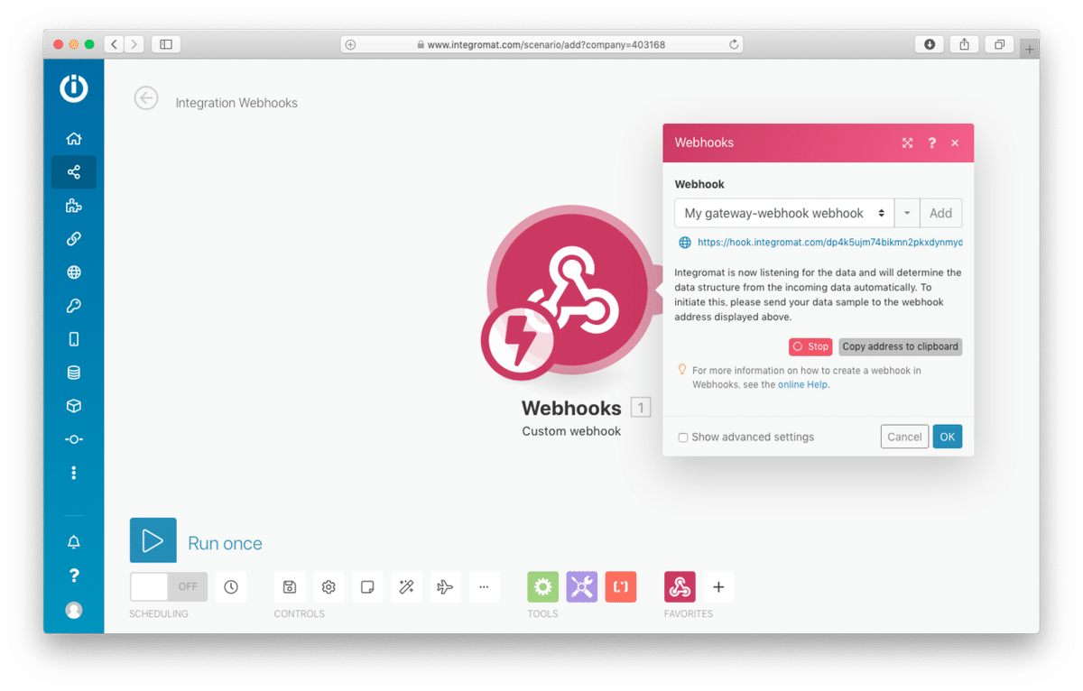Select the green Tools gear icon

tap(542, 586)
